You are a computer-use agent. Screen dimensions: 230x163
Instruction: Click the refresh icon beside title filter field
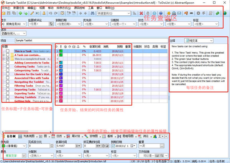tap(51, 24)
